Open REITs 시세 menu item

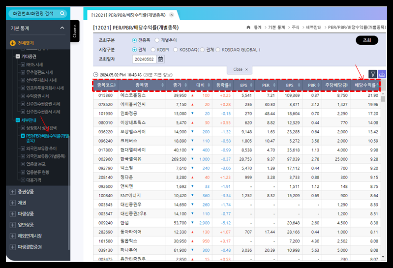(x=34, y=64)
